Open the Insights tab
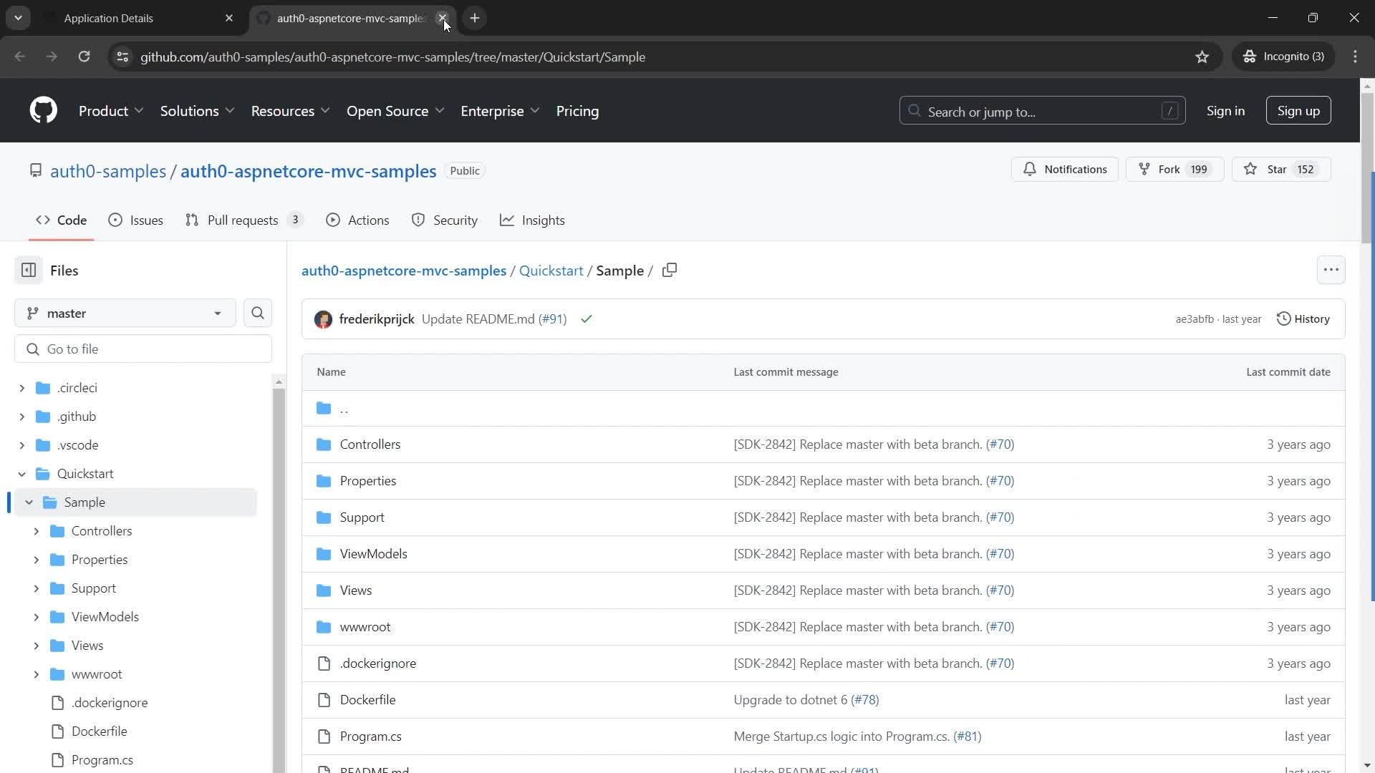 point(532,220)
